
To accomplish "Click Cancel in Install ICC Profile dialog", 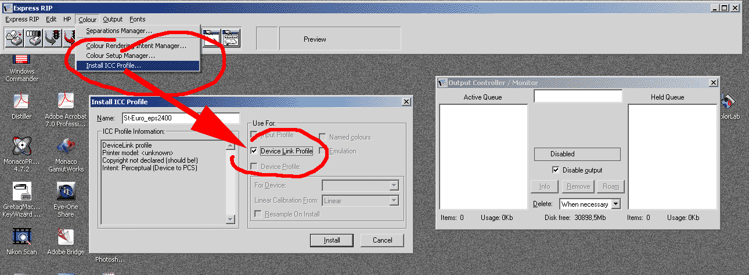I will tap(382, 240).
